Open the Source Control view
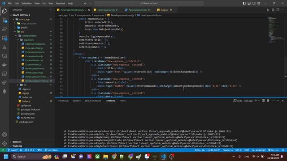This screenshot has height=161, width=287. 4,20
